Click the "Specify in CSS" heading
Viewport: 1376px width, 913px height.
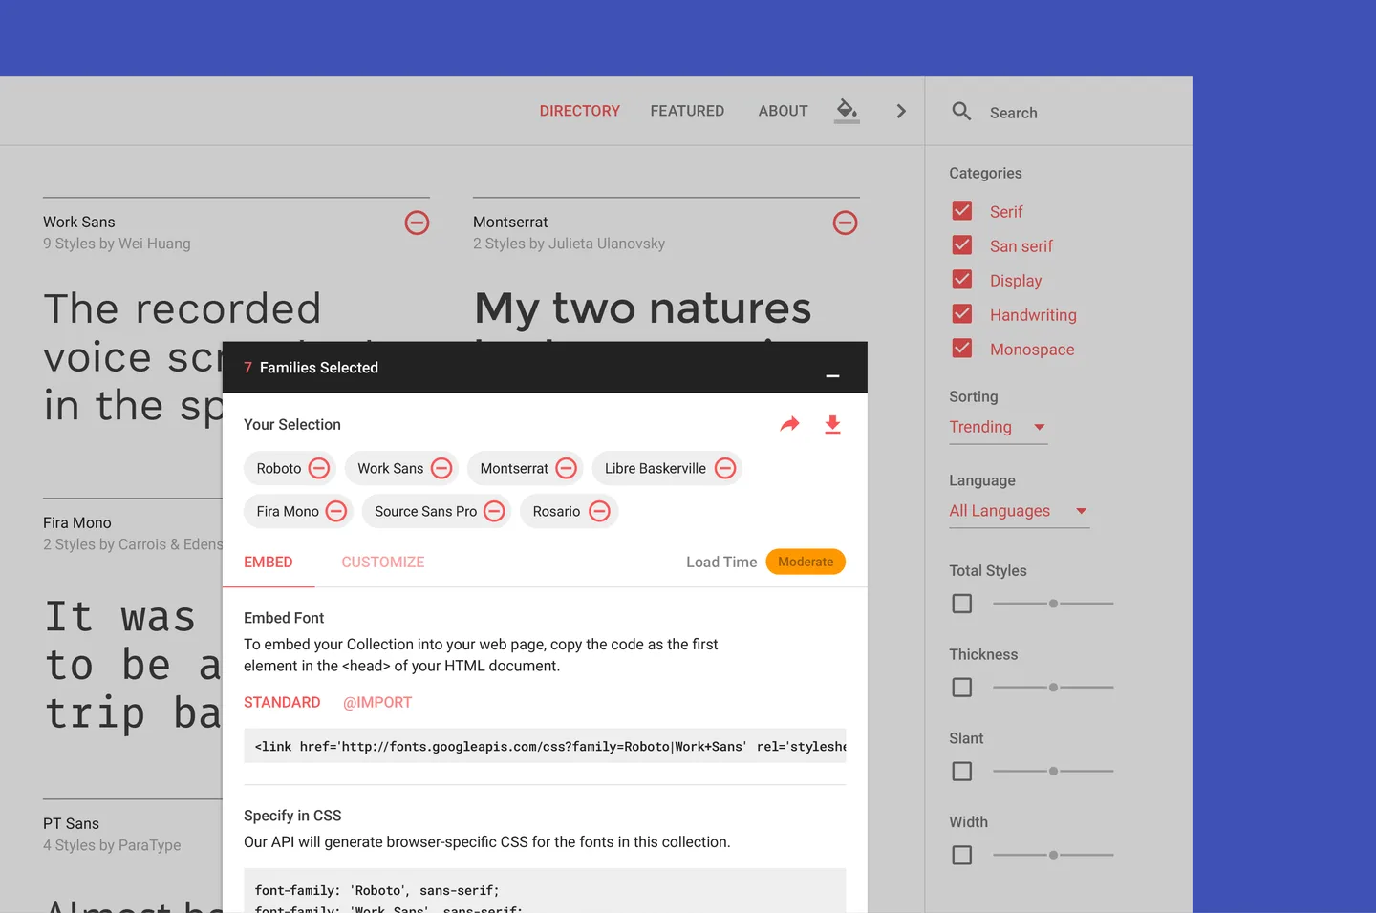(292, 816)
